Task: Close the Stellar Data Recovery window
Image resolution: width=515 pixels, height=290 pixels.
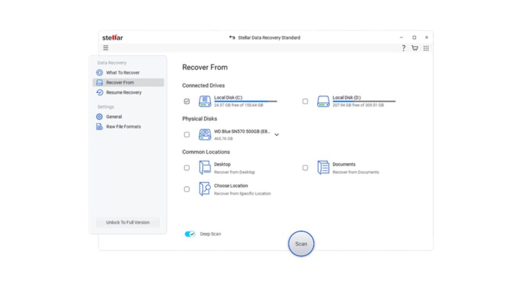Action: [426, 37]
